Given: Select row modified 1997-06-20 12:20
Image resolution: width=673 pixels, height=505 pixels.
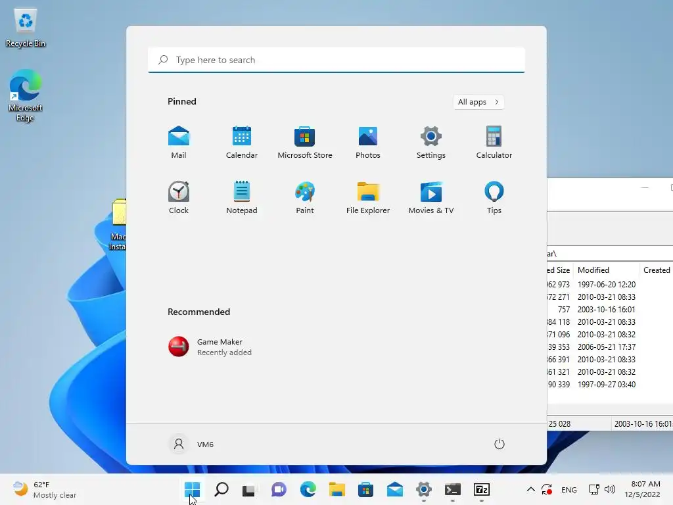Looking at the screenshot, I should tap(610, 285).
